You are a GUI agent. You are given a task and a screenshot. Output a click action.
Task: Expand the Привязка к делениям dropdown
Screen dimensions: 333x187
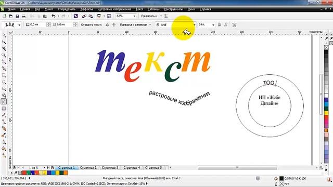(150, 25)
